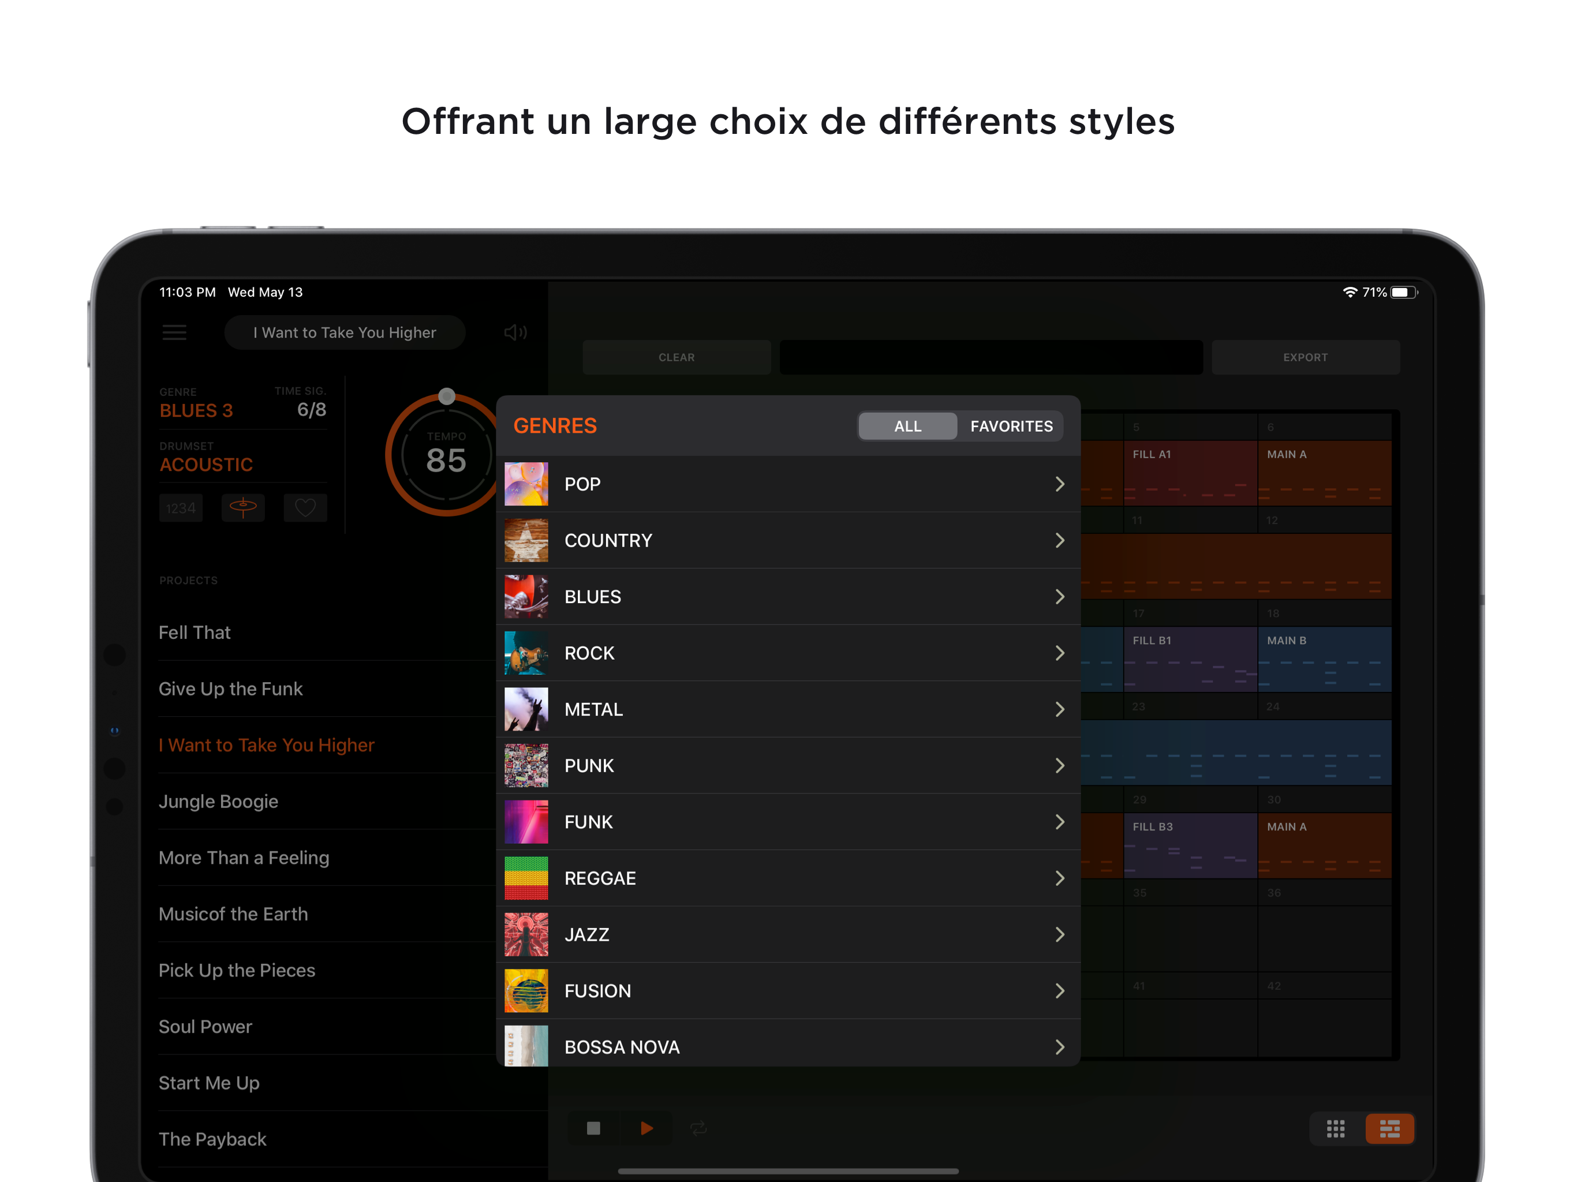Screen dimensions: 1577x1182
Task: Open the hamburger menu
Action: [x=174, y=332]
